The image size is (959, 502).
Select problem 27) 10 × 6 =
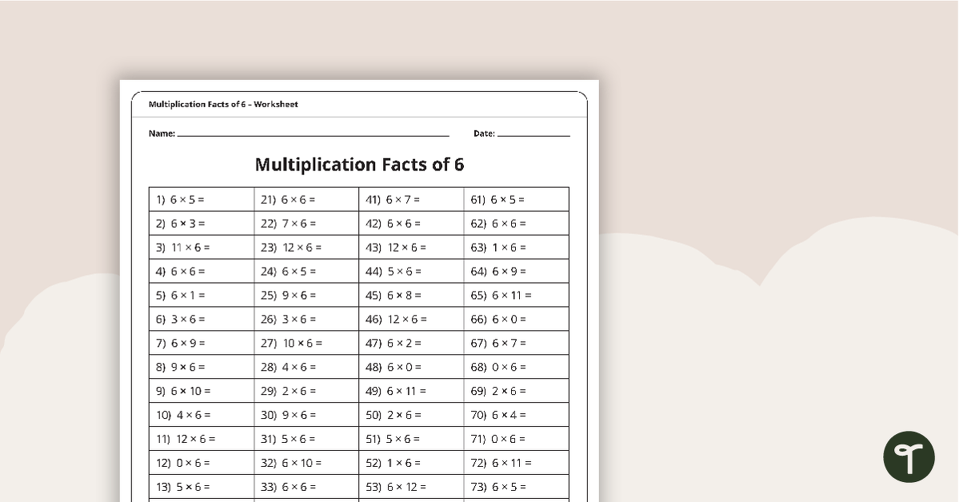click(x=291, y=343)
